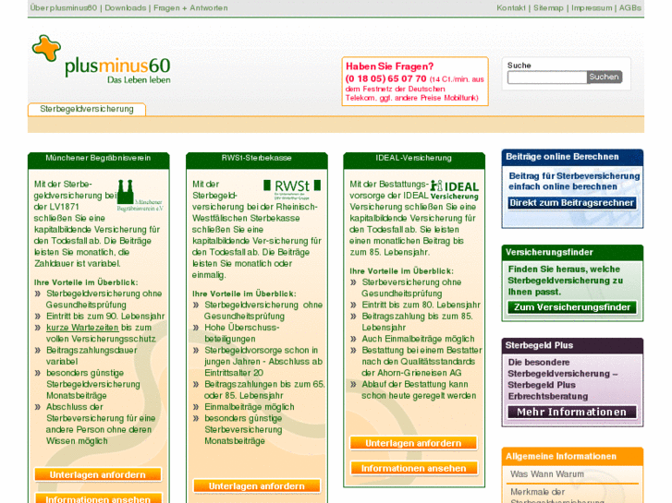The height and width of the screenshot is (503, 672).
Task: Click 'Hohe Überschuss-beteiligungen' bullet
Action: [x=241, y=333]
